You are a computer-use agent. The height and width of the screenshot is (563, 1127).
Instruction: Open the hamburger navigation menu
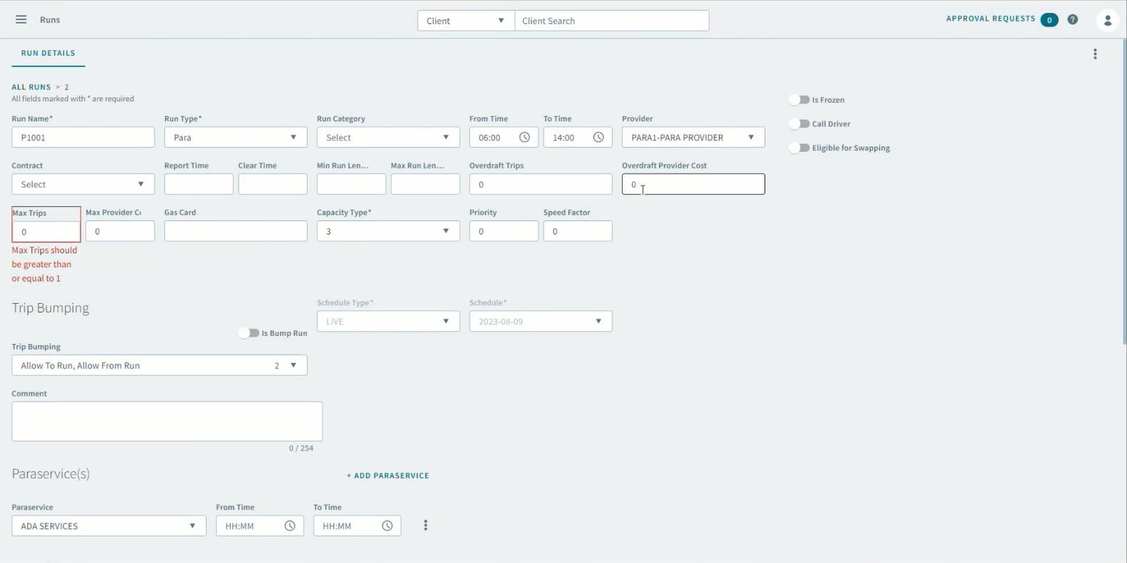point(21,20)
